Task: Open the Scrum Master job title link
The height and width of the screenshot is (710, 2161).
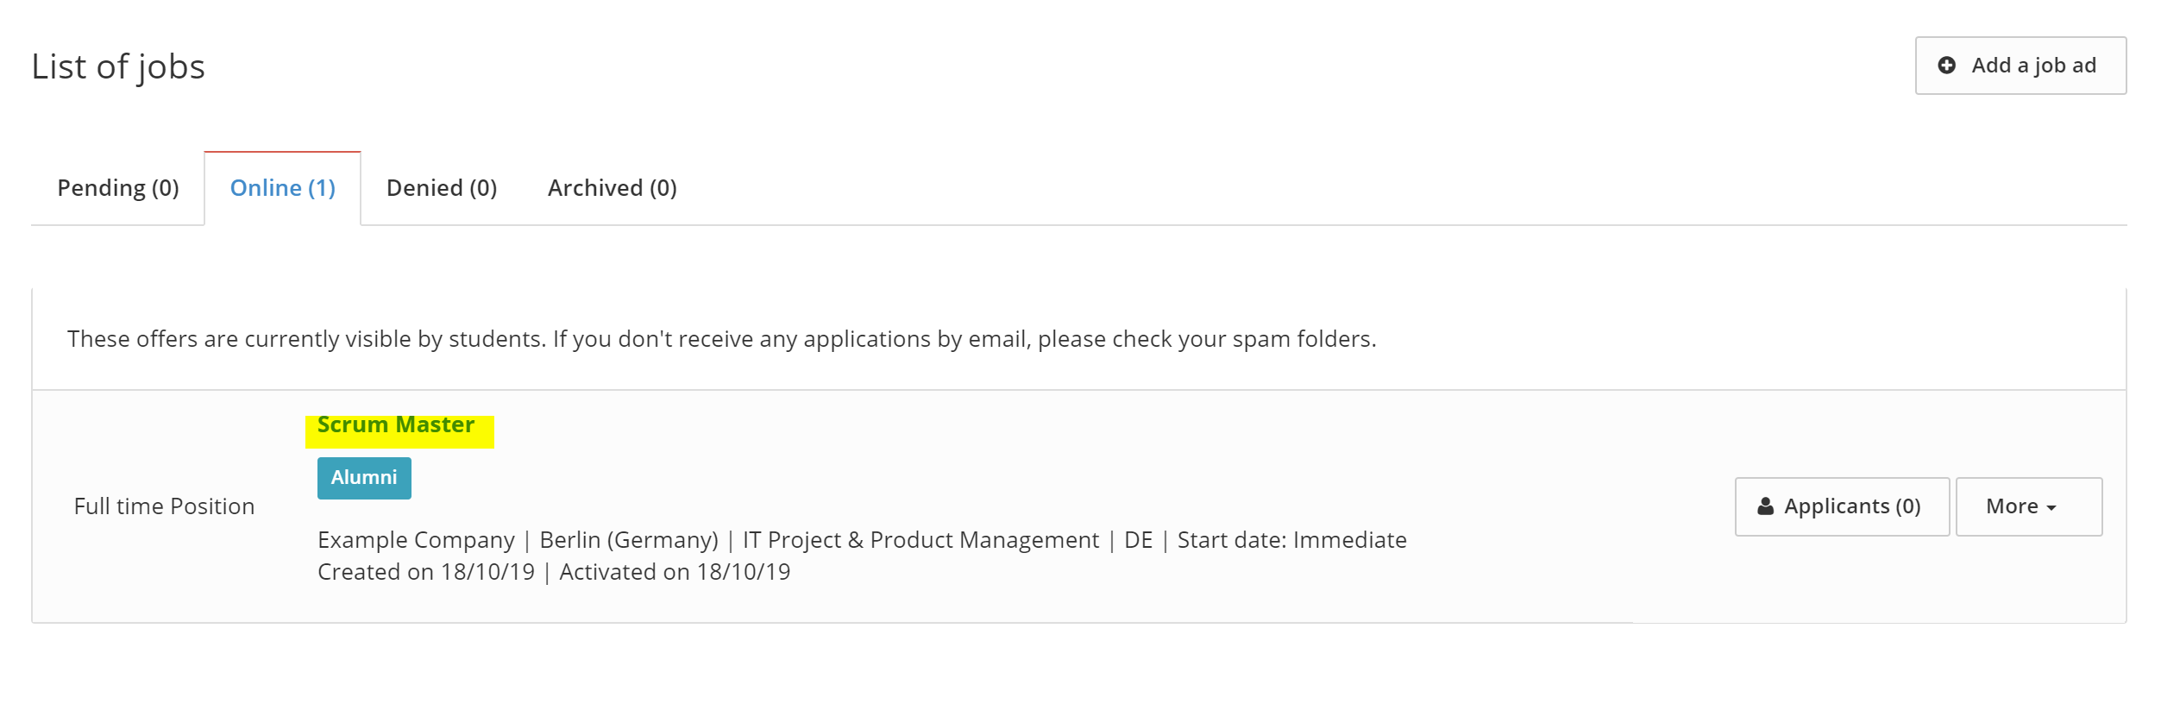Action: pyautogui.click(x=396, y=425)
